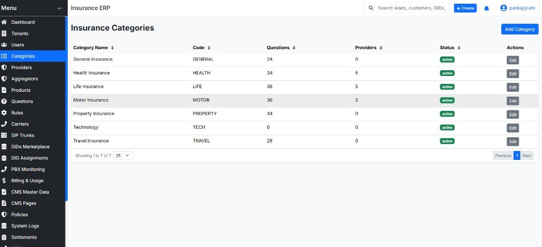Click the Billing & Usage dollar icon
542x247 pixels.
coord(4,180)
